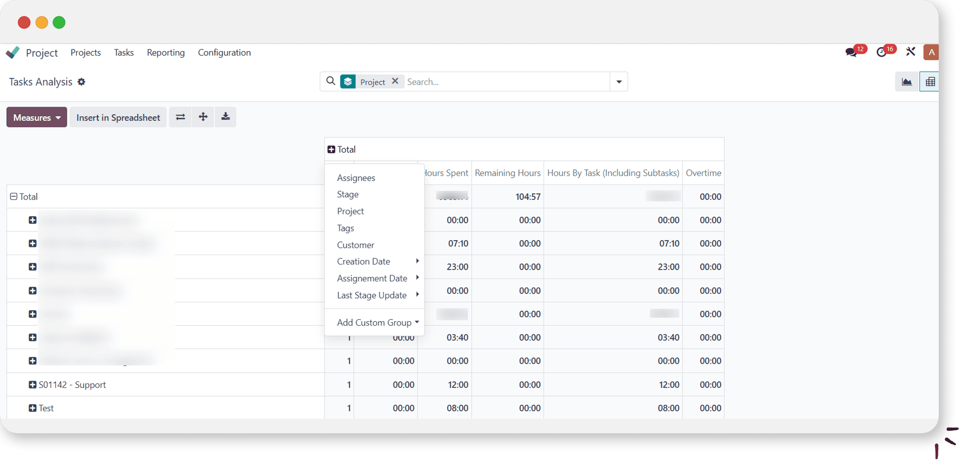Click Insert in Spreadsheet button
The image size is (959, 460).
click(x=118, y=117)
